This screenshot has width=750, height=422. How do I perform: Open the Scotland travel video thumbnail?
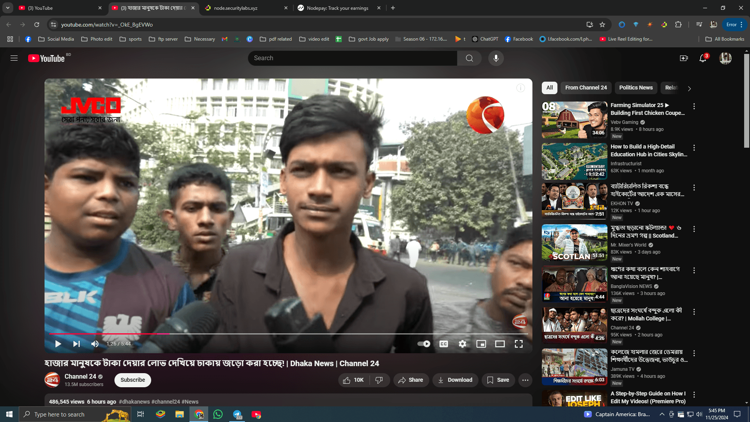[575, 243]
